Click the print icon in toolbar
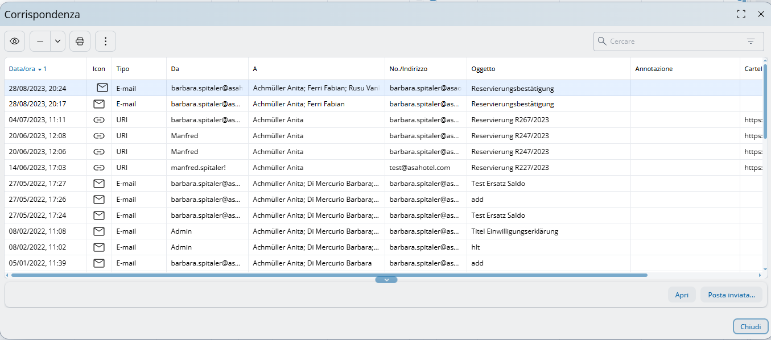The height and width of the screenshot is (340, 771). tap(80, 41)
